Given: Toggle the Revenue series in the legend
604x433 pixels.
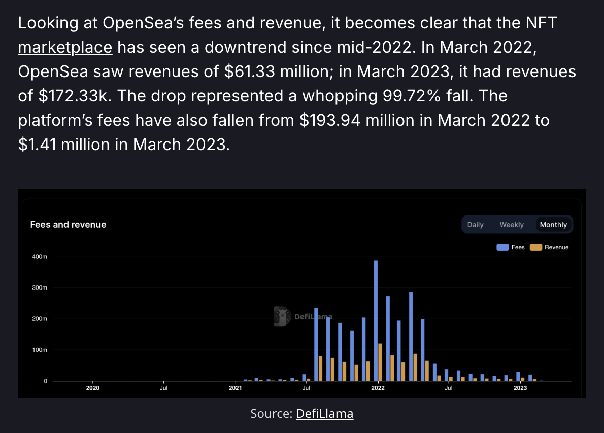Looking at the screenshot, I should point(550,247).
